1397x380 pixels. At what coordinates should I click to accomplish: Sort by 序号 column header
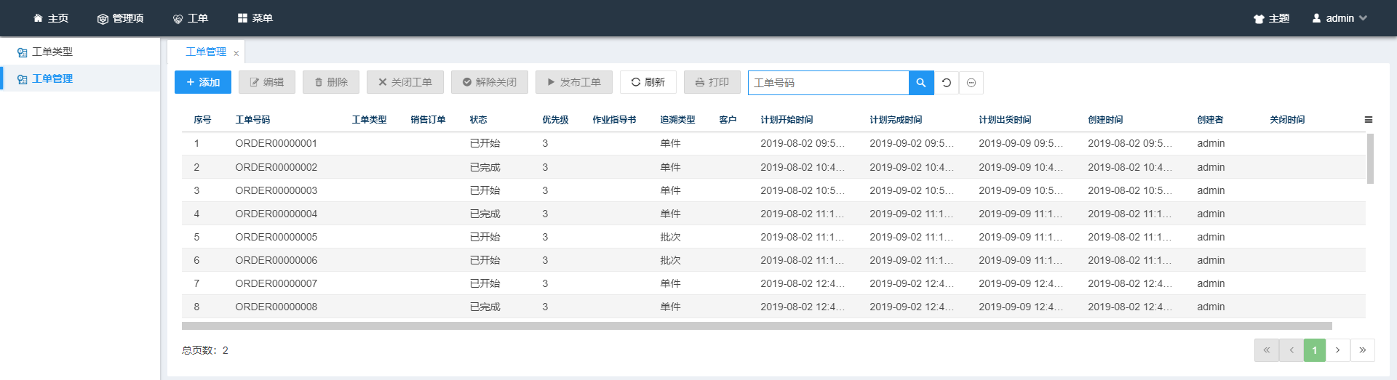point(202,120)
